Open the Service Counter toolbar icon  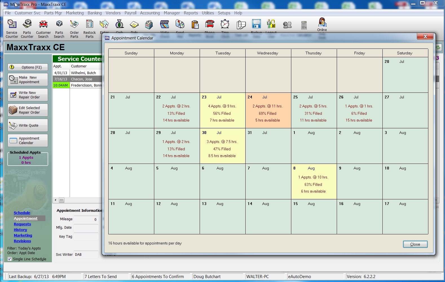12,28
